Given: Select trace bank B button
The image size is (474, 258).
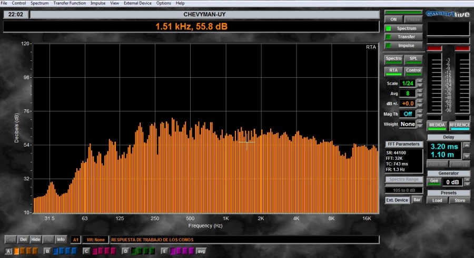Looking at the screenshot, I should point(47,251).
